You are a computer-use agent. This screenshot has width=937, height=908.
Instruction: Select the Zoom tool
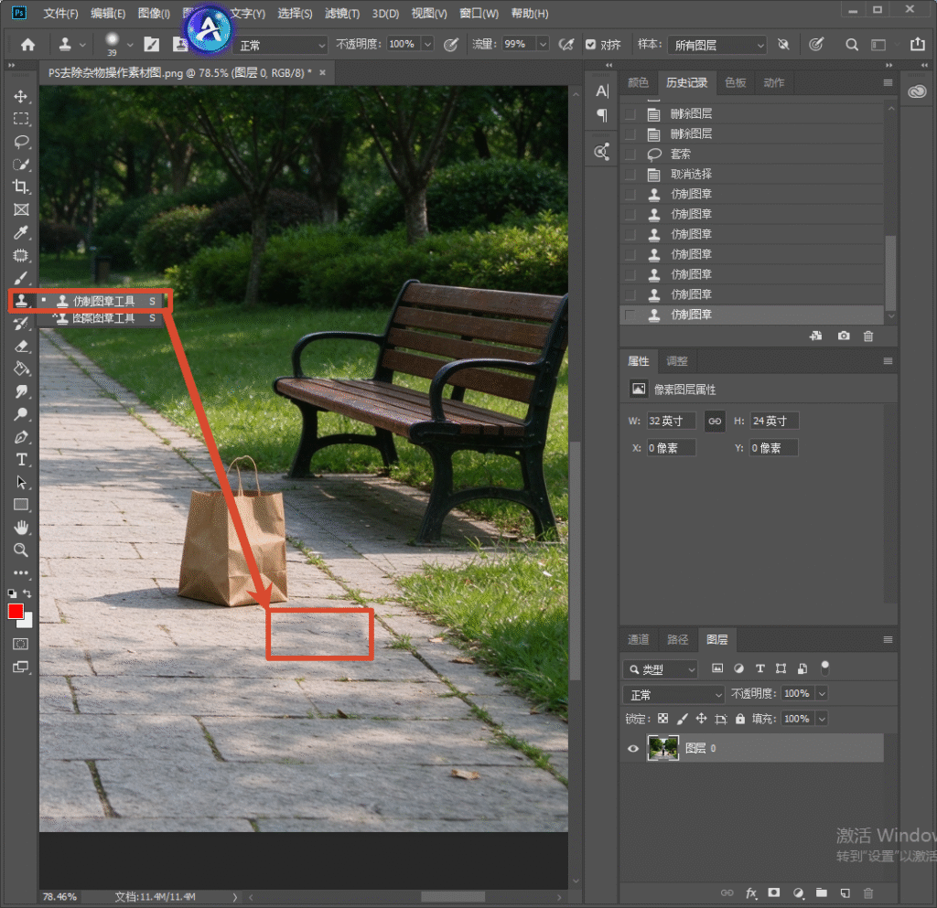coord(21,550)
